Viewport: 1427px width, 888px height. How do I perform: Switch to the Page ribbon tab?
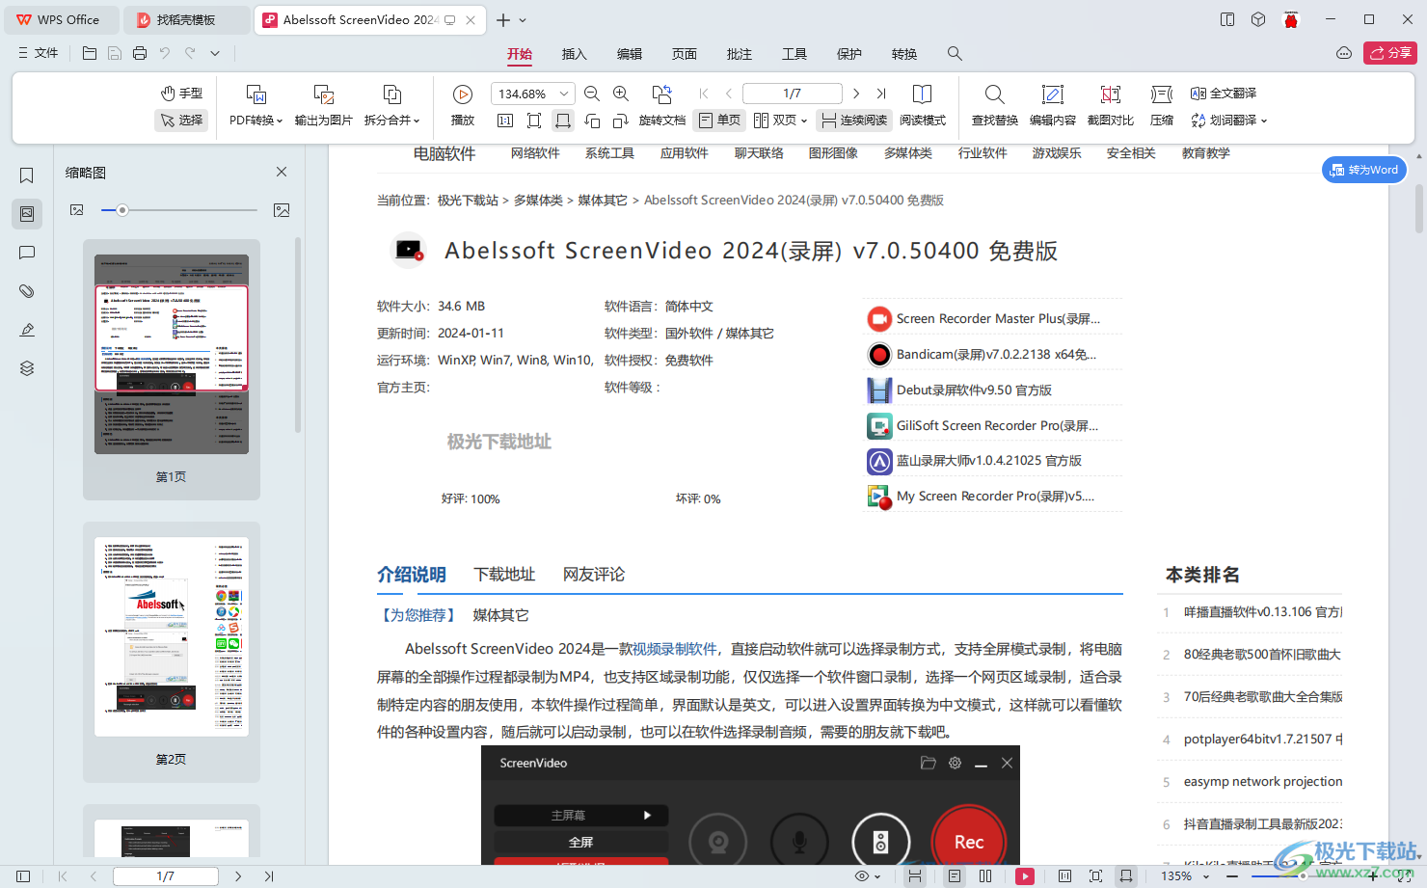point(685,53)
